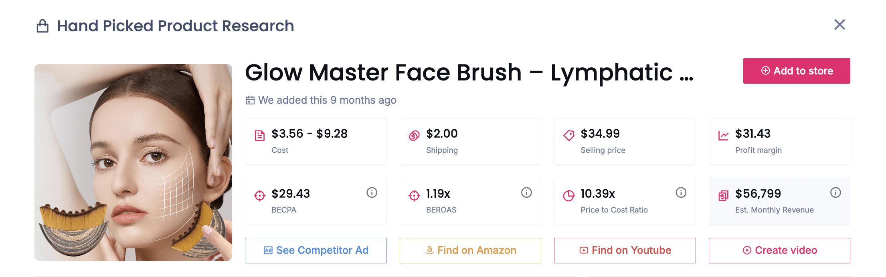Screen dimensions: 886x277
Task: Click the crosshair icon on the BECPA card
Action: click(x=260, y=195)
